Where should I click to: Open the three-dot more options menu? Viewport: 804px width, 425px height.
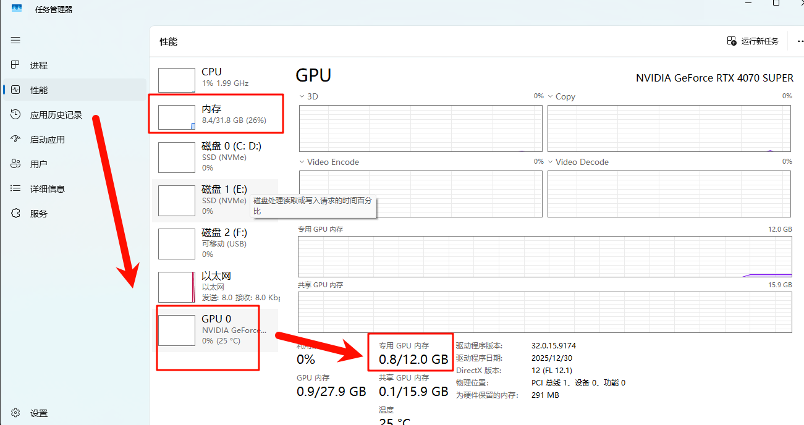[x=799, y=41]
